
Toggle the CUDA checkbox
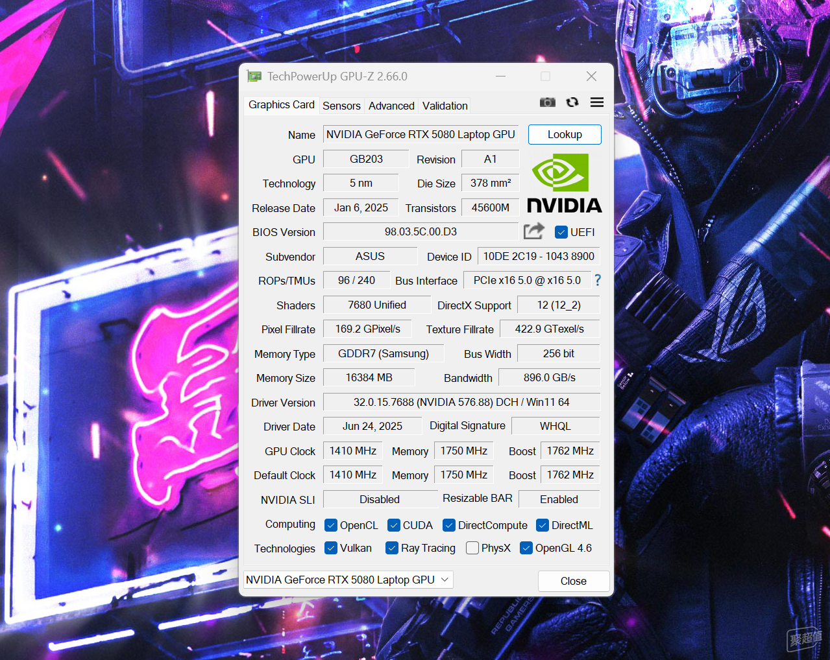click(394, 525)
